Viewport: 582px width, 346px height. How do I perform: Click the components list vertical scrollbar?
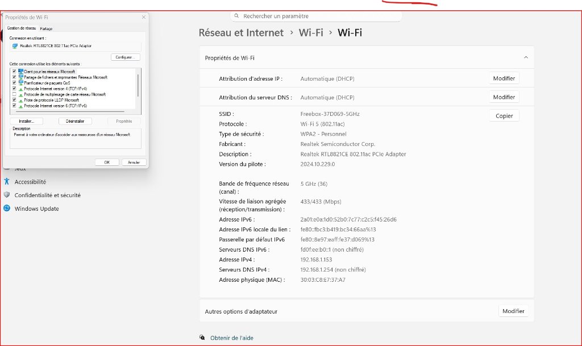click(138, 85)
